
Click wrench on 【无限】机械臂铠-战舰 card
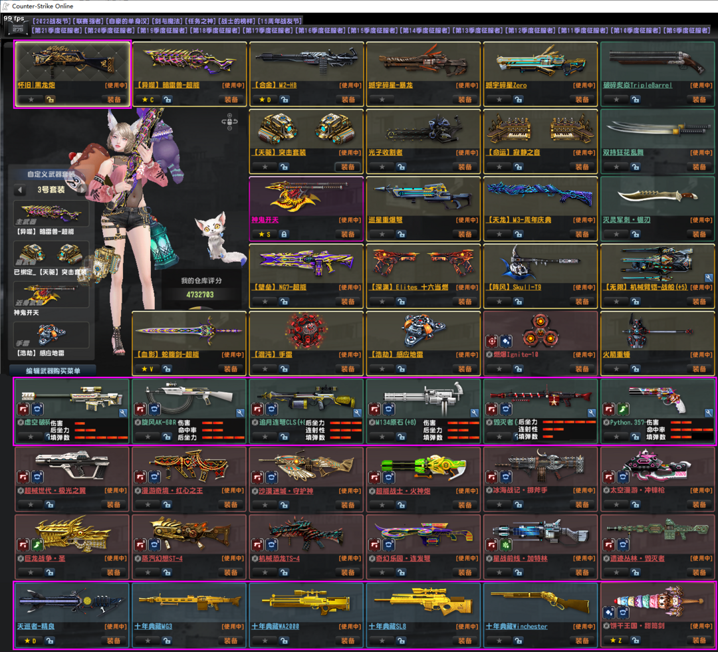click(x=709, y=277)
